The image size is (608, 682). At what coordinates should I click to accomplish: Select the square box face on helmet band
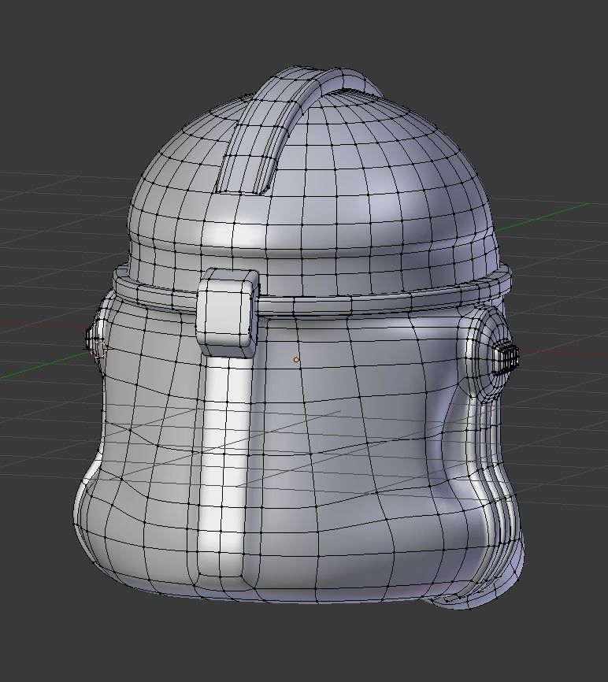tap(224, 312)
